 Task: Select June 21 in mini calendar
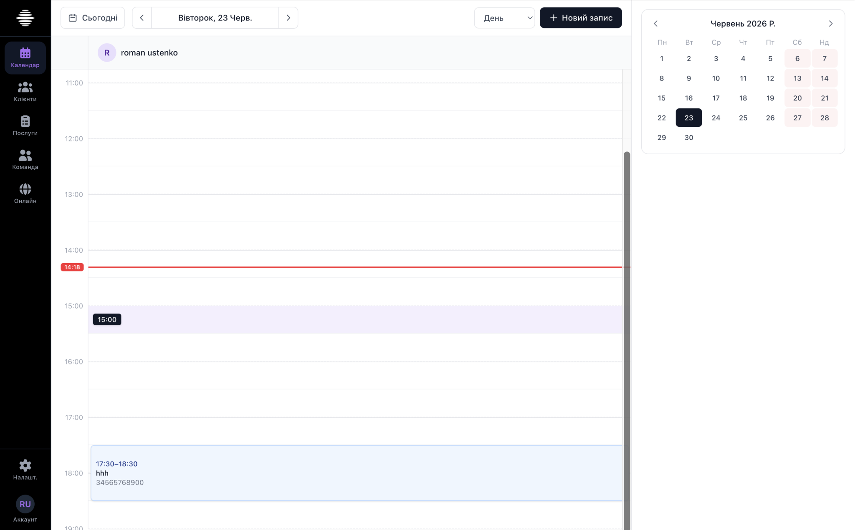825,98
